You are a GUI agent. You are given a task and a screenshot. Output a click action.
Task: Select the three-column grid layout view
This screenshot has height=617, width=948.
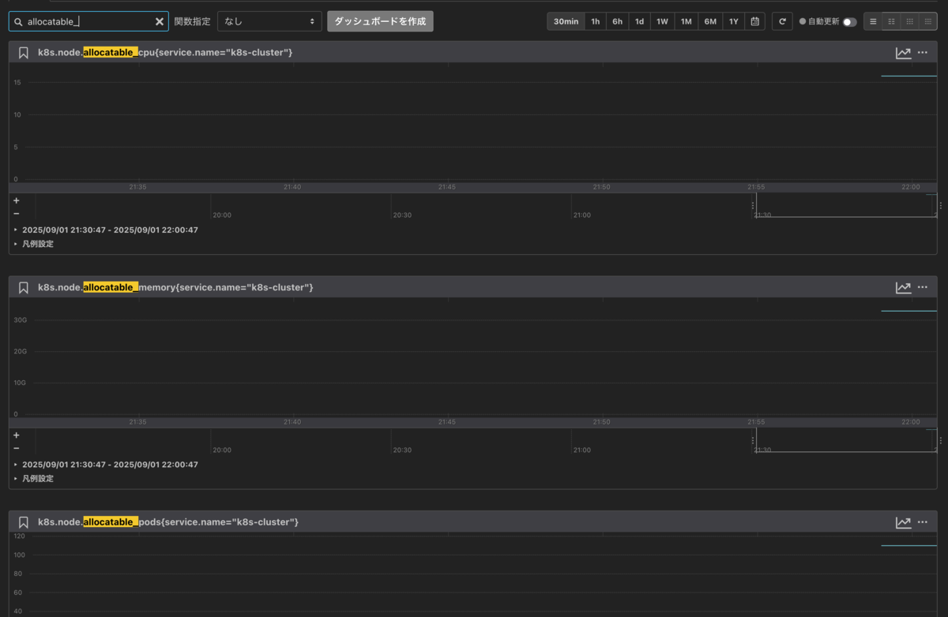[x=910, y=21]
